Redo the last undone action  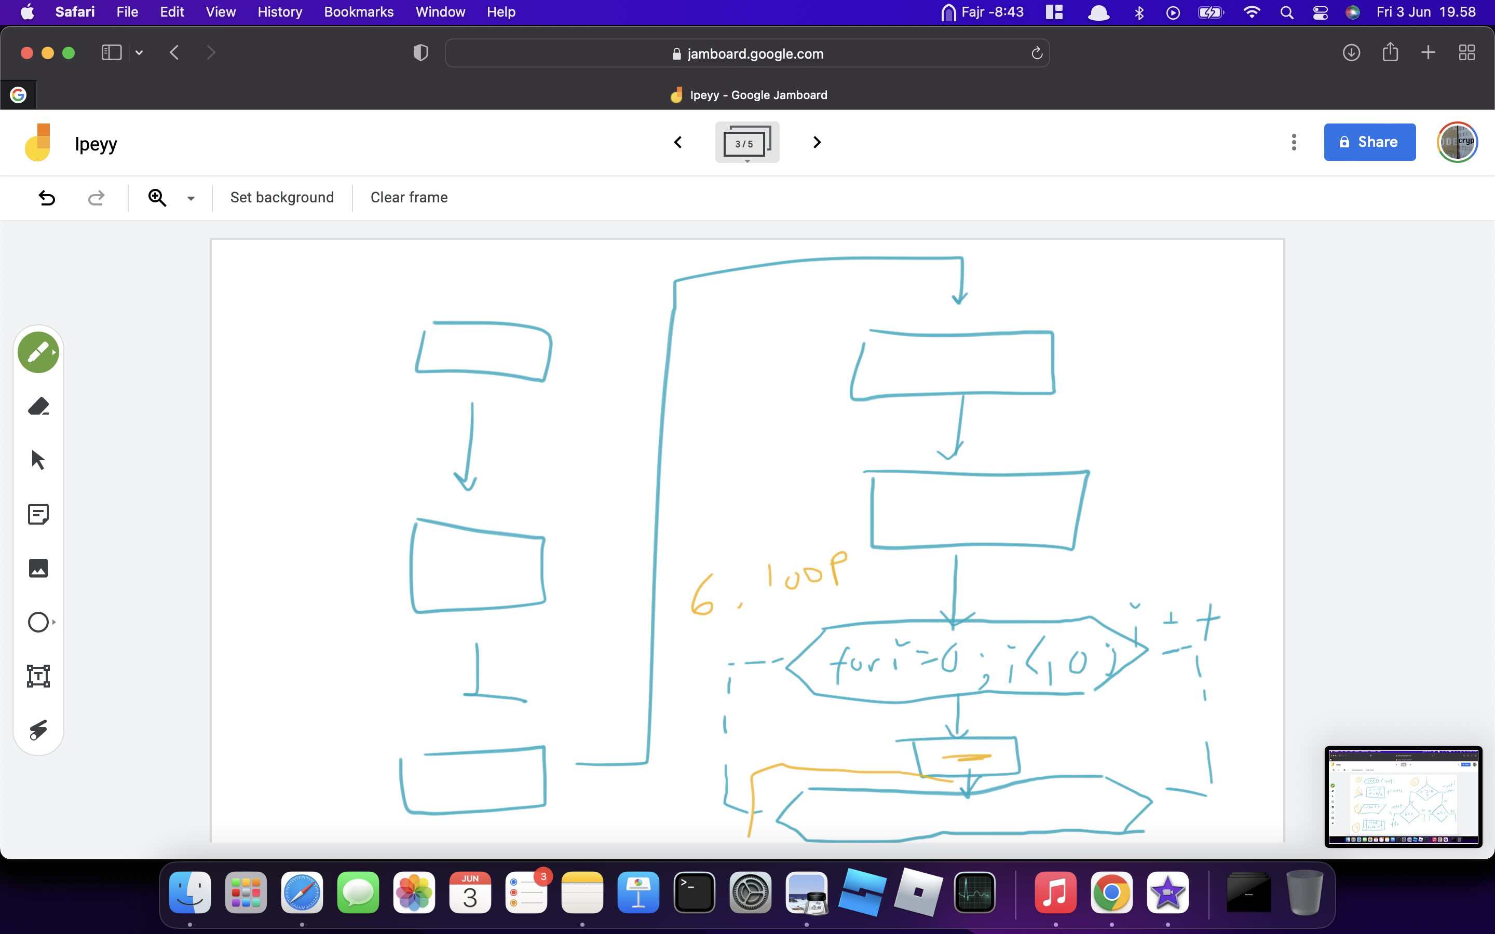click(x=96, y=198)
